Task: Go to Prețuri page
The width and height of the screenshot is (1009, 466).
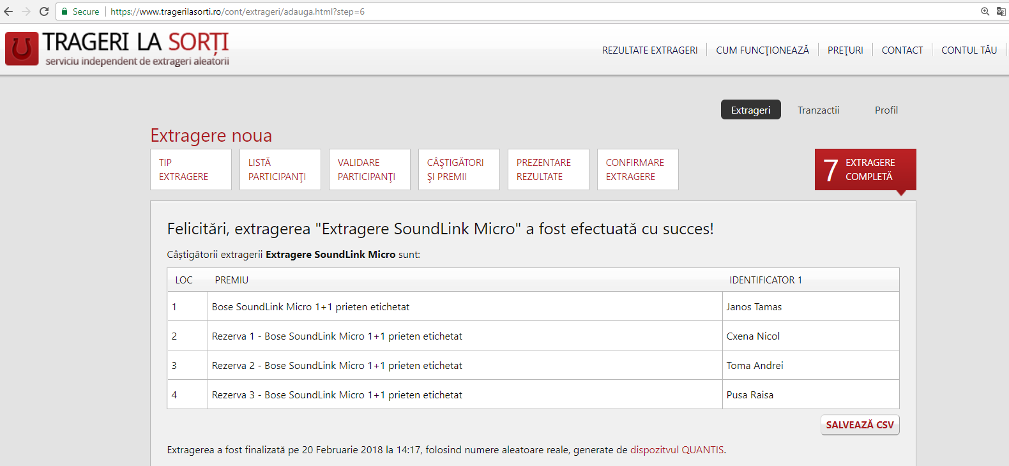Action: 845,50
